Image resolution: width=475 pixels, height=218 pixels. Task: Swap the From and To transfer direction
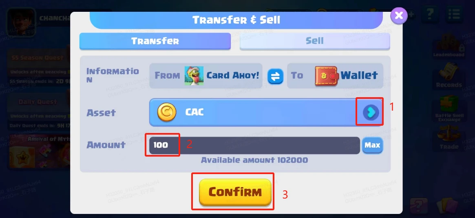point(275,76)
